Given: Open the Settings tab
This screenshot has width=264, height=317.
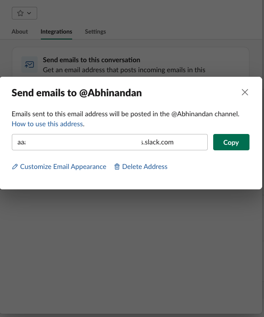Looking at the screenshot, I should click(x=95, y=31).
